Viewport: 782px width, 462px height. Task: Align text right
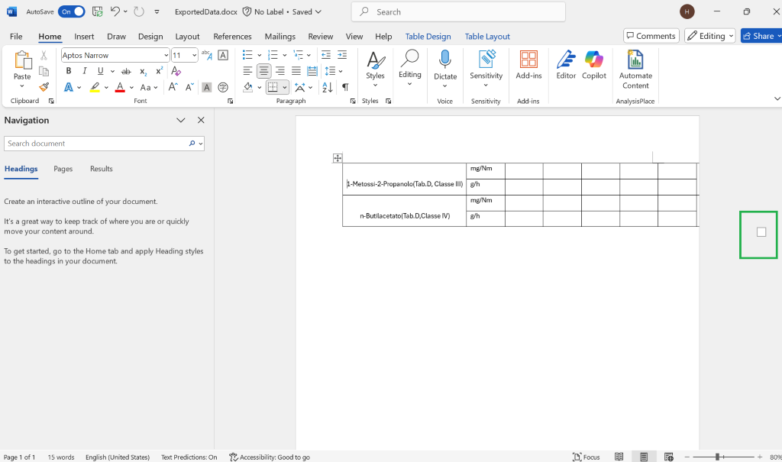point(280,71)
